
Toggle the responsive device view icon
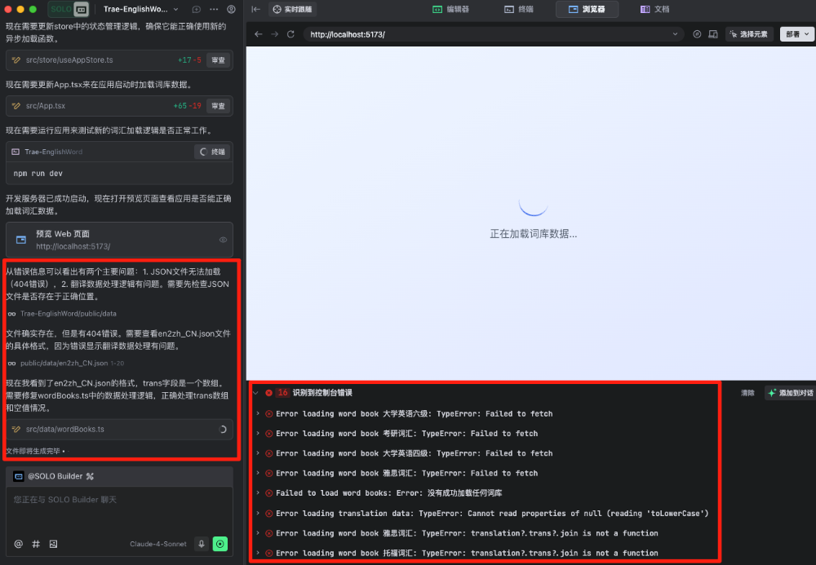click(713, 34)
